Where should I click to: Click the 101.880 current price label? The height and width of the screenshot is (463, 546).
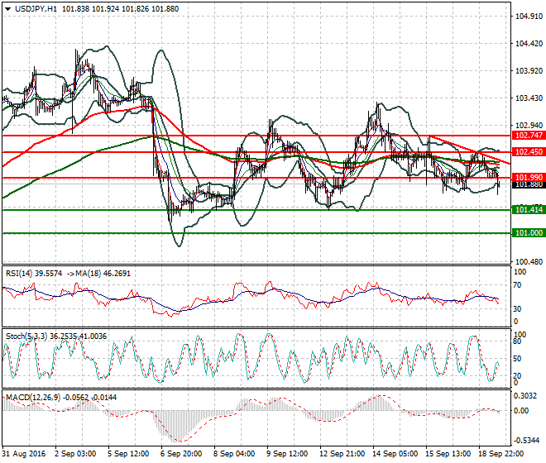[529, 184]
